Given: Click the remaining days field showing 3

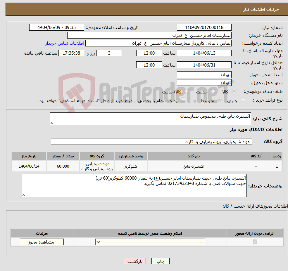Looking at the screenshot, I should coord(109,53).
